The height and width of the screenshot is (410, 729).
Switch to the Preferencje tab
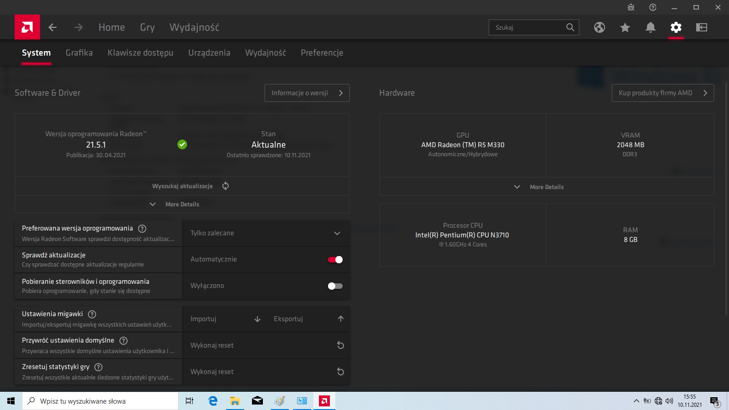(x=322, y=53)
